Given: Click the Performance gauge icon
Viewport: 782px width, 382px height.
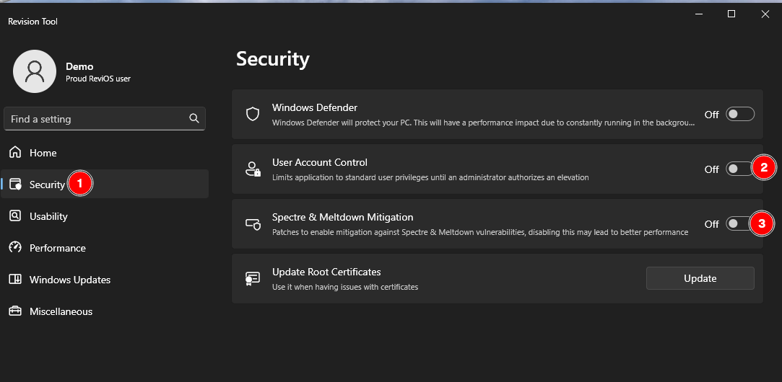Looking at the screenshot, I should click(x=15, y=247).
